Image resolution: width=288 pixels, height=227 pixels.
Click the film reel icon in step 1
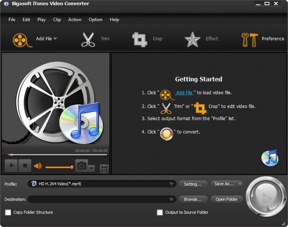[167, 95]
